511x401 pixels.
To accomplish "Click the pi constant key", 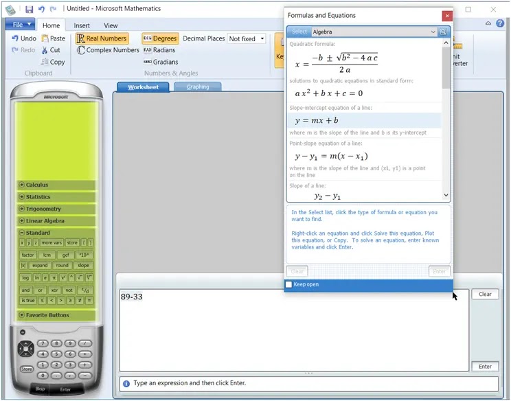I will (x=54, y=278).
